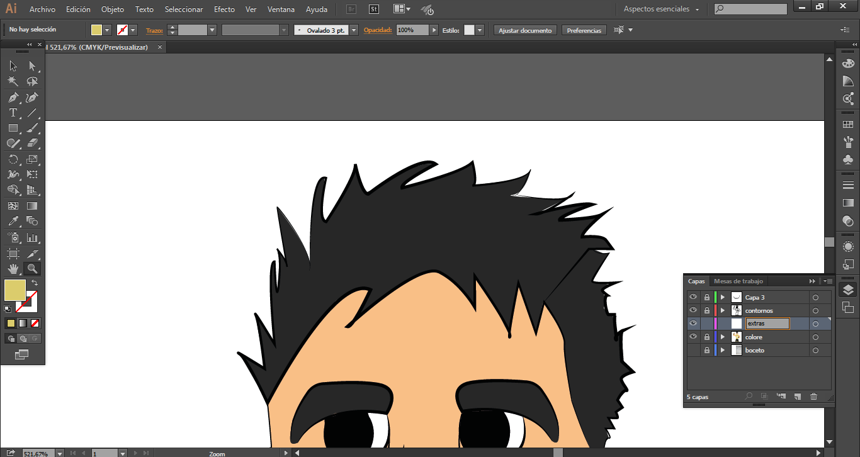
Task: Open the Opacidad value dropdown
Action: tap(434, 30)
